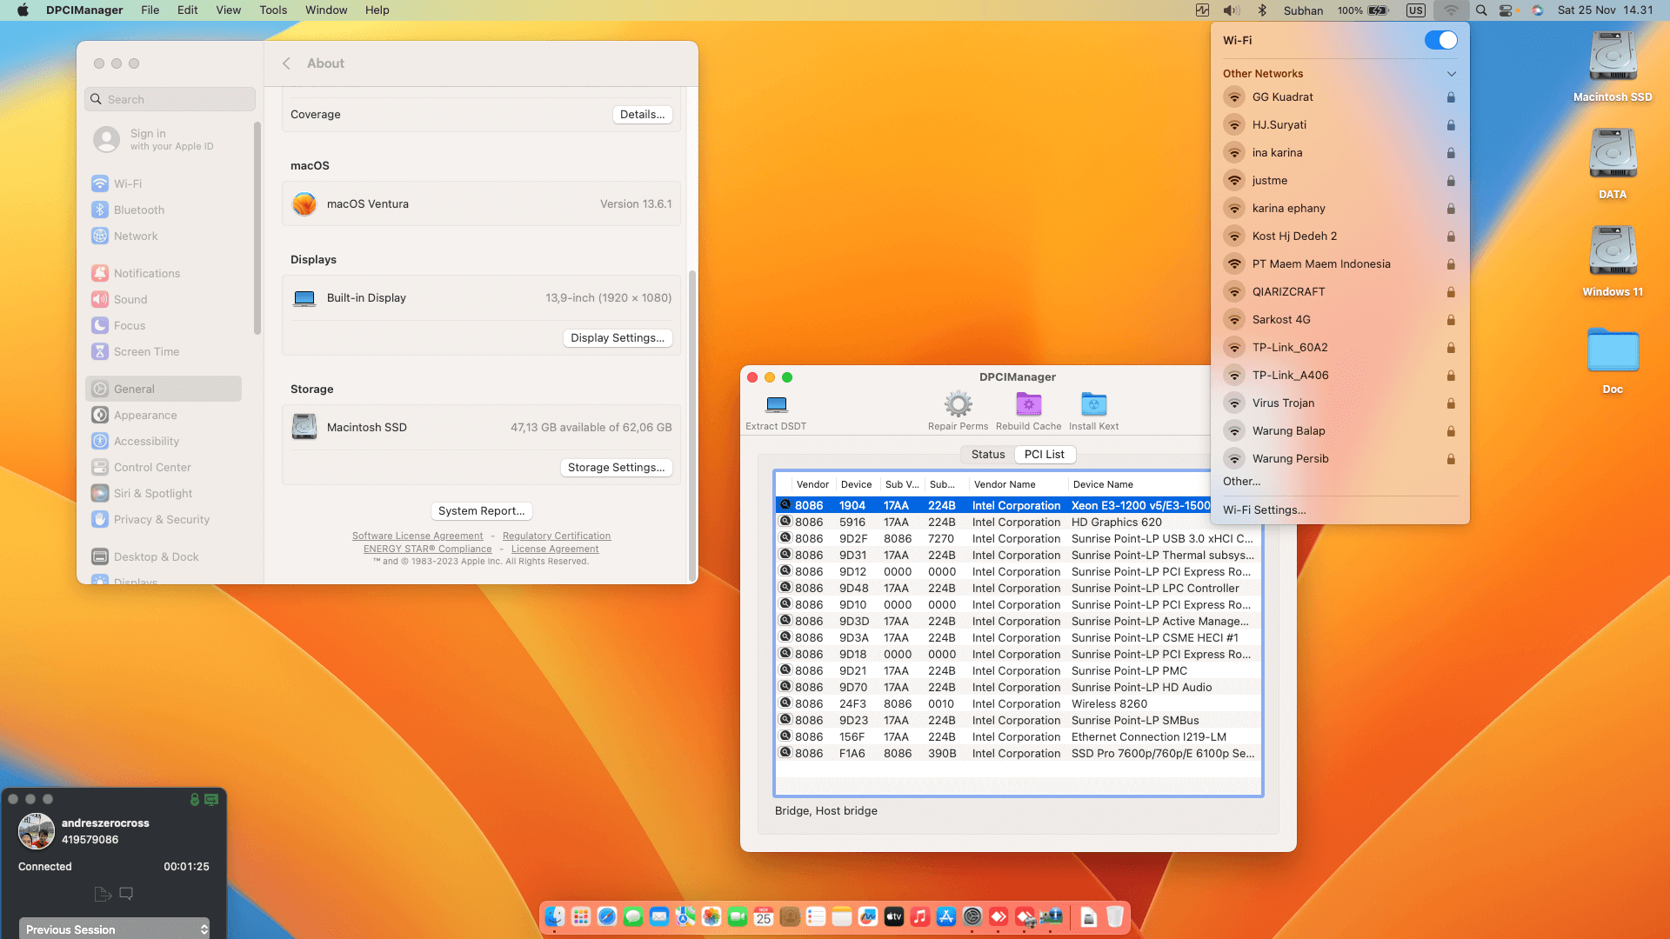Open the Doc folder on desktop
This screenshot has width=1670, height=939.
[1612, 351]
